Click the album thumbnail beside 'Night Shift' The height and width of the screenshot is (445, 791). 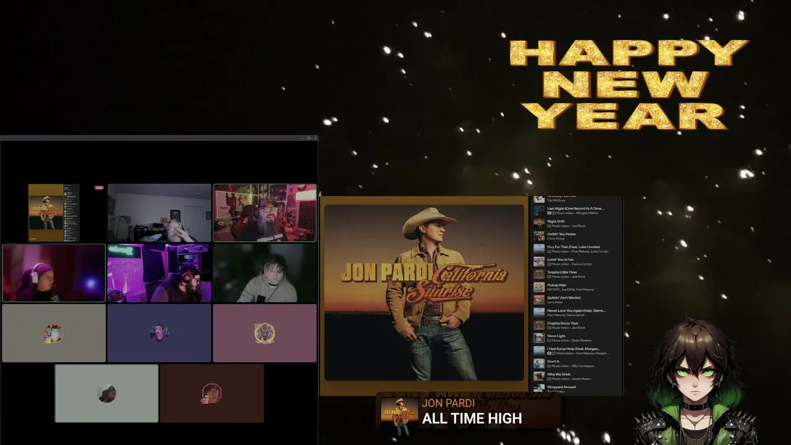click(539, 223)
